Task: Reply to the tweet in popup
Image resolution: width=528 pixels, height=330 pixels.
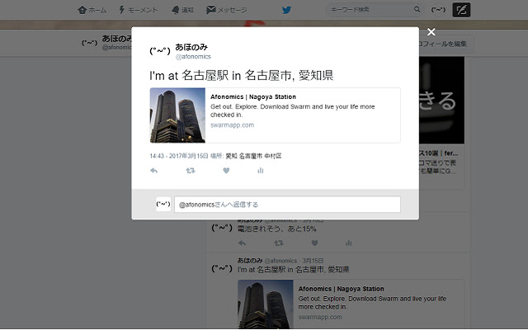Action: [154, 171]
